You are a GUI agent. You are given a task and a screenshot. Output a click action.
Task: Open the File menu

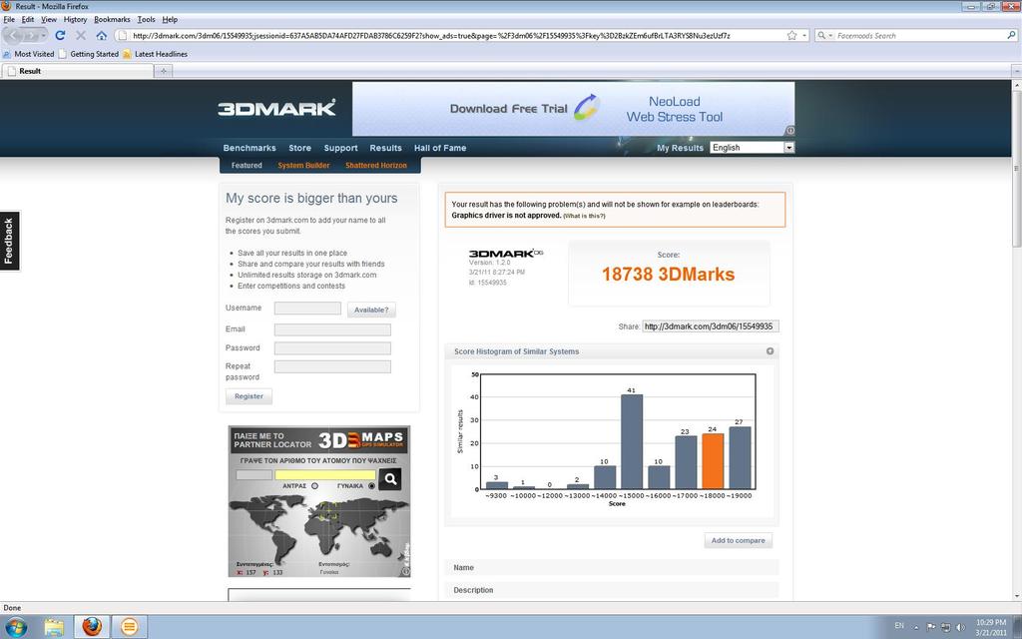point(9,20)
